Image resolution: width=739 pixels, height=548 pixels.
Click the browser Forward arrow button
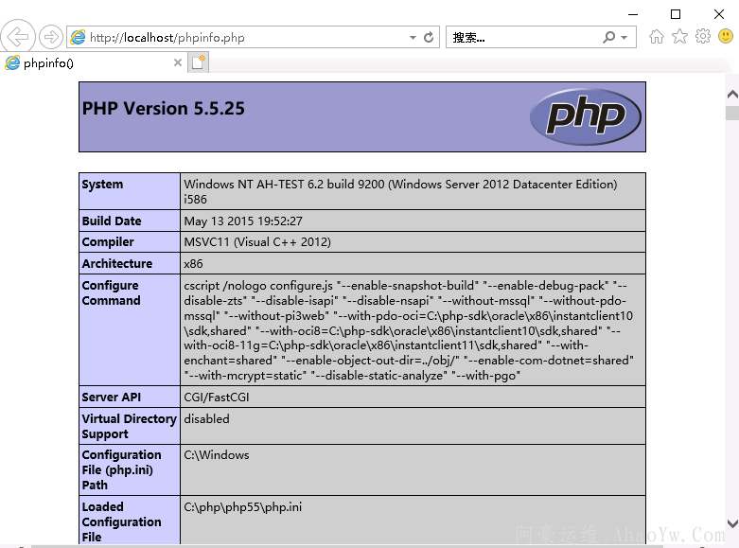point(50,37)
